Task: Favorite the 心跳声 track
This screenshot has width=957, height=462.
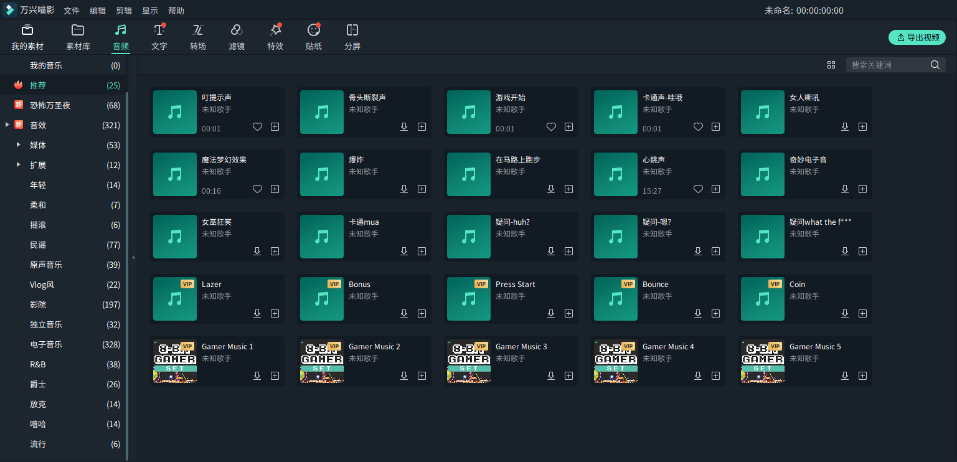Action: pyautogui.click(x=698, y=189)
